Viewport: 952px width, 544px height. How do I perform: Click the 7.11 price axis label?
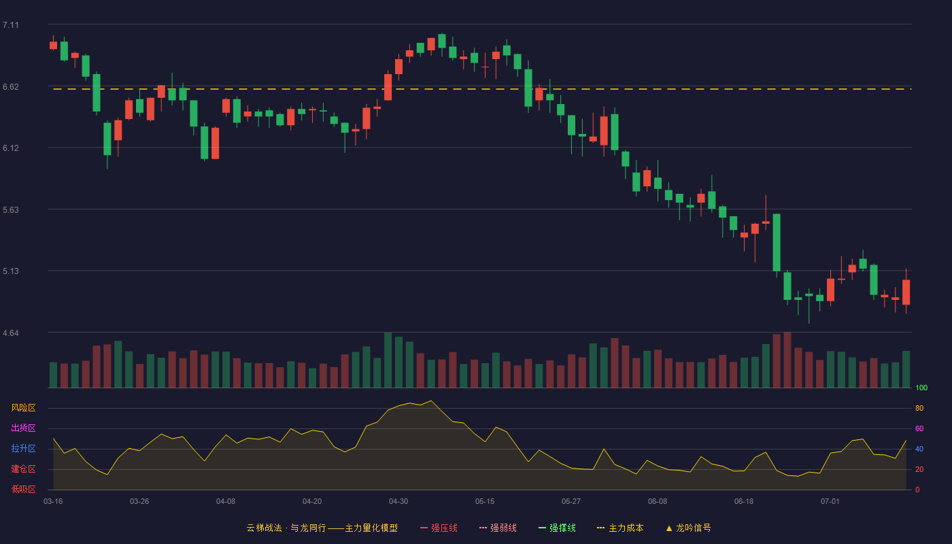coord(11,25)
